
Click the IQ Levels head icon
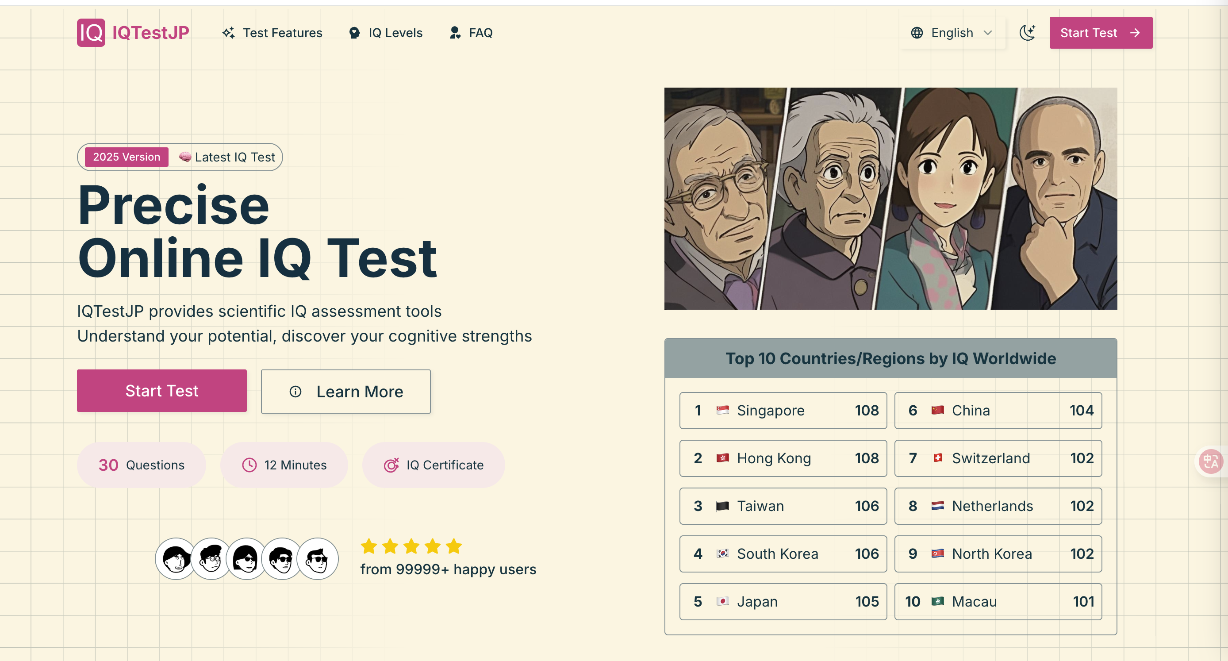(354, 33)
